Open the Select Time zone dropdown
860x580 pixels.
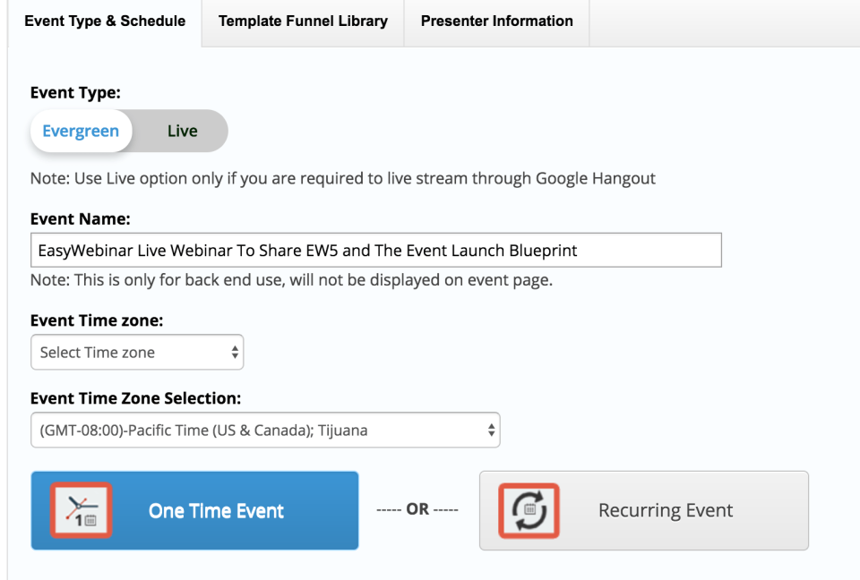point(136,352)
